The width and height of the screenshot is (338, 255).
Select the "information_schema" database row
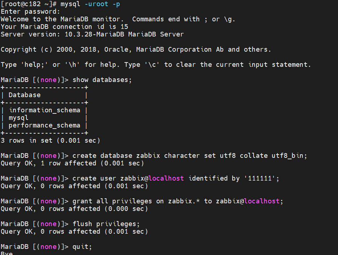(x=45, y=110)
